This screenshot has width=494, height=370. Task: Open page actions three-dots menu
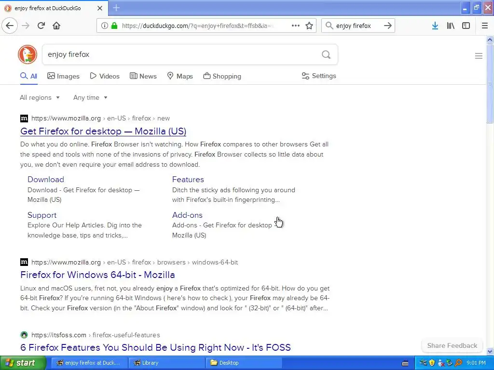(x=296, y=26)
